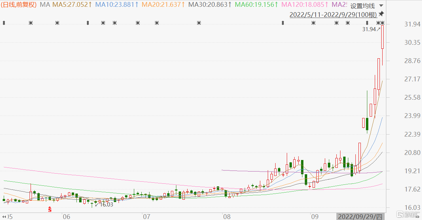Click the red S signal marker
This screenshot has width=422, height=220.
click(50, 209)
